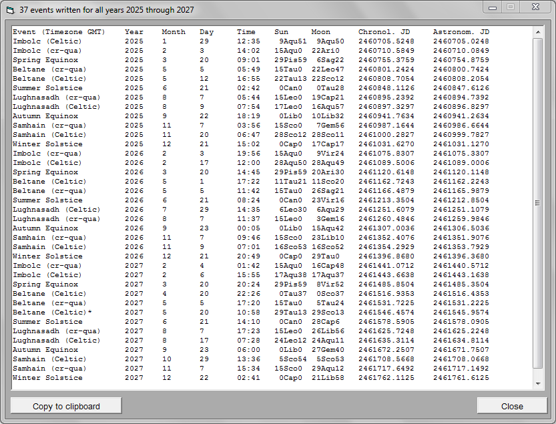Click the Summer Solstice 2026 event name

pyautogui.click(x=47, y=200)
